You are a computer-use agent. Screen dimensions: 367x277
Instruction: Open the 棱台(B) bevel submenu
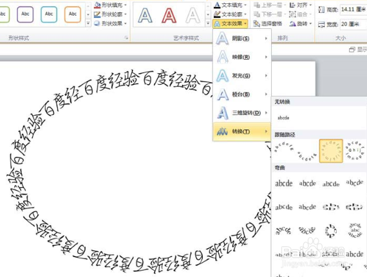pos(242,94)
